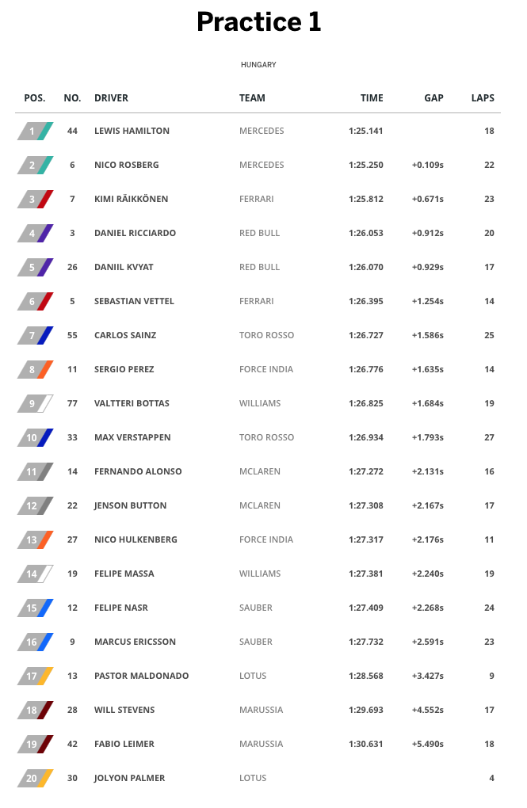Click the DRIVER column header

click(x=111, y=98)
